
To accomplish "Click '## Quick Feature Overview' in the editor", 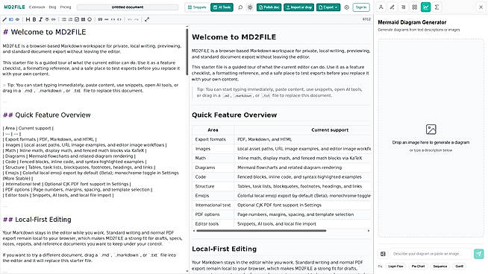I will click(x=47, y=115).
